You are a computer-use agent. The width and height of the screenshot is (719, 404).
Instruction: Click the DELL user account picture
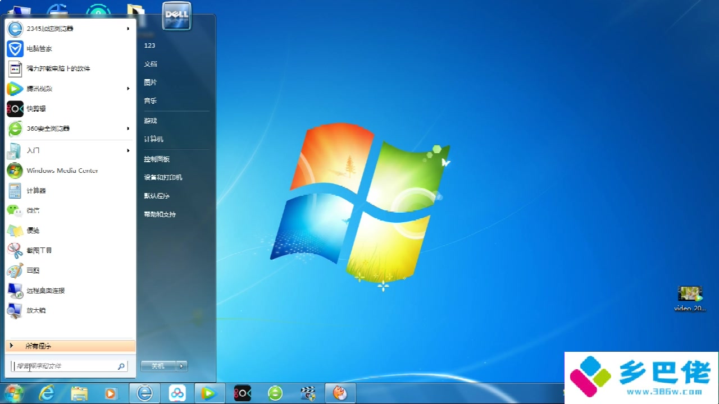(176, 16)
